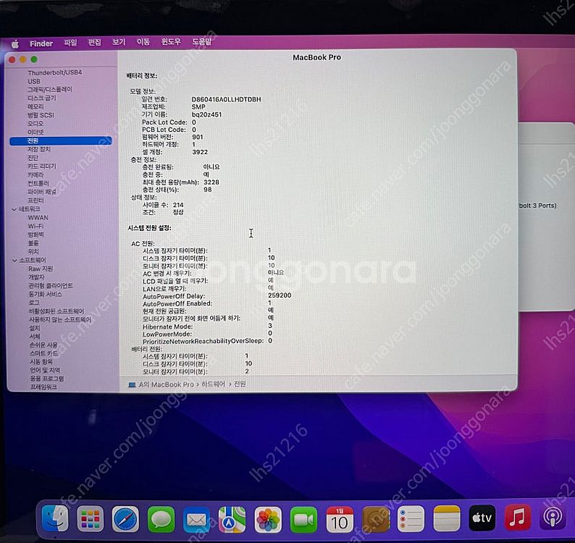Click the AutoPowerOff Delay value 259200
Image resolution: width=575 pixels, height=543 pixels.
pyautogui.click(x=280, y=295)
